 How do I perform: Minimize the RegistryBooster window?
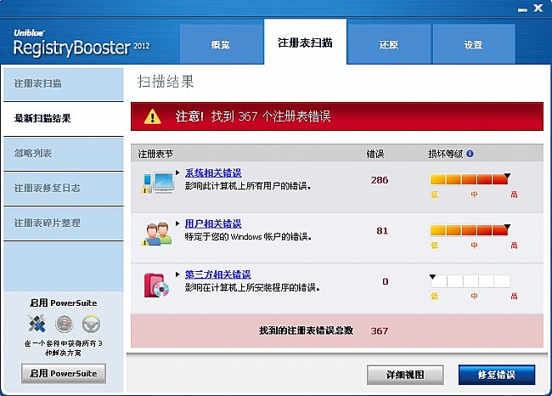click(522, 9)
